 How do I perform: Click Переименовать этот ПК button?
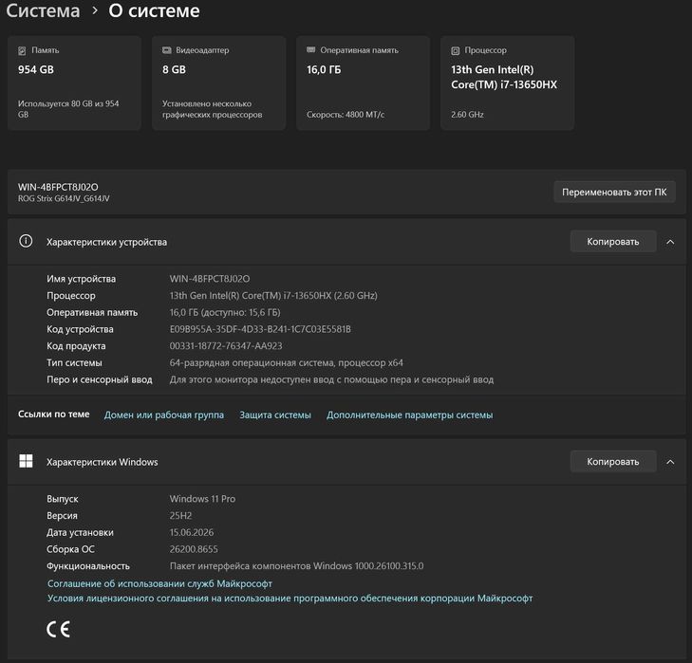[614, 192]
